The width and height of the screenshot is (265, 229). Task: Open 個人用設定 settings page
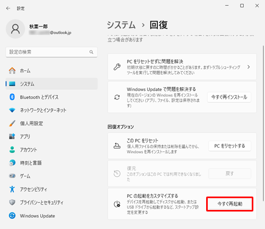click(51, 123)
